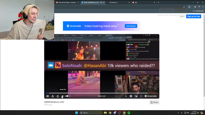Screen dimensions: 205x115
Task: Click Sign up for free button
Action: click(193, 16)
